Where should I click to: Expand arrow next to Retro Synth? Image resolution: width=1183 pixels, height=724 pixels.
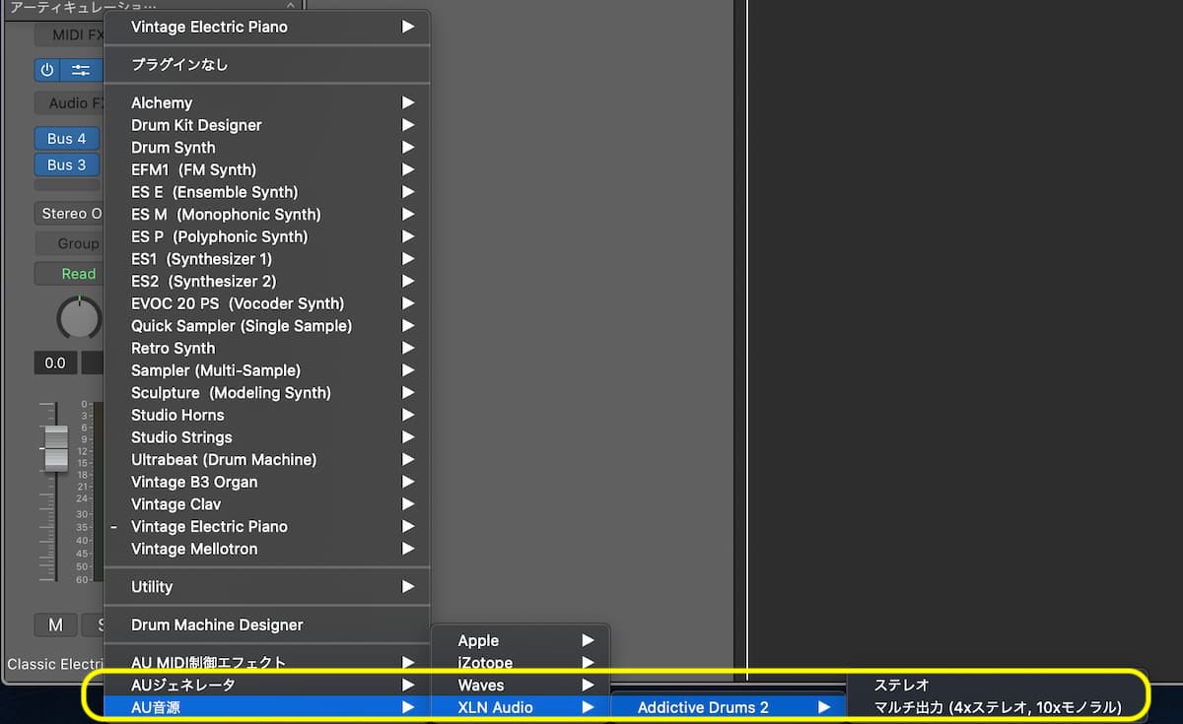(x=408, y=348)
